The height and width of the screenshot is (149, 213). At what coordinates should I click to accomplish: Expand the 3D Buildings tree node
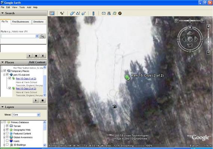point(4,145)
